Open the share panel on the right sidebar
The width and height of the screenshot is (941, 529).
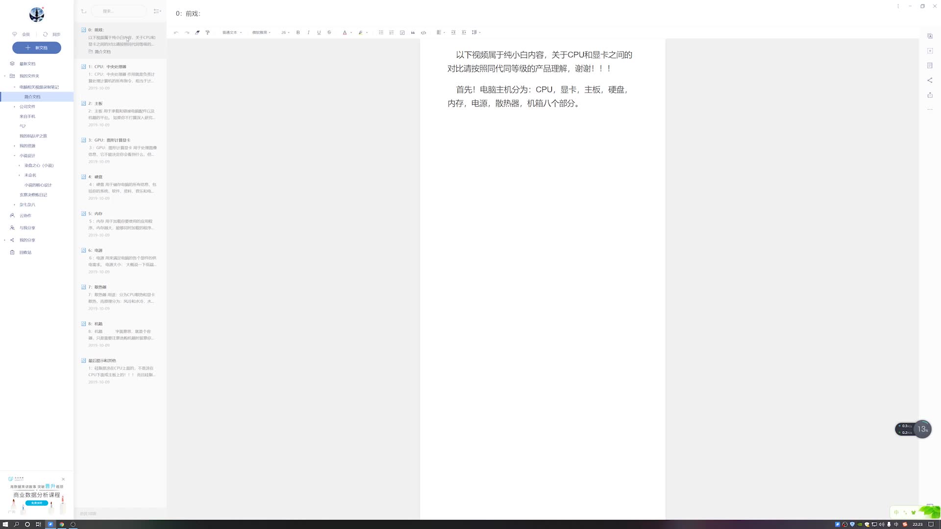tap(930, 80)
